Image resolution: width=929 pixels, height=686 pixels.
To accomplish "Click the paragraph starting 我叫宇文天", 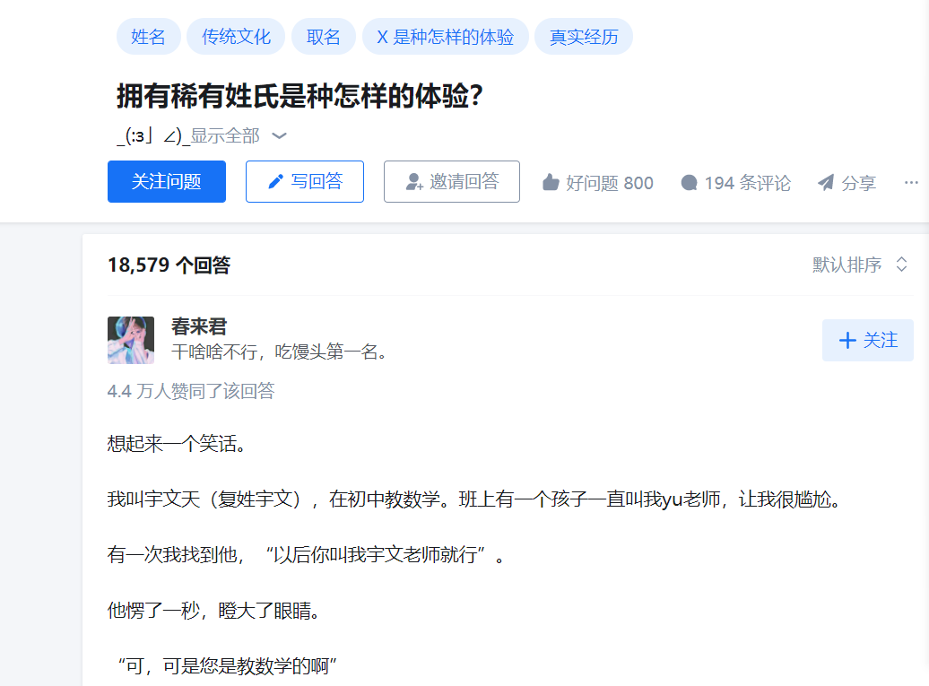I will tap(474, 499).
